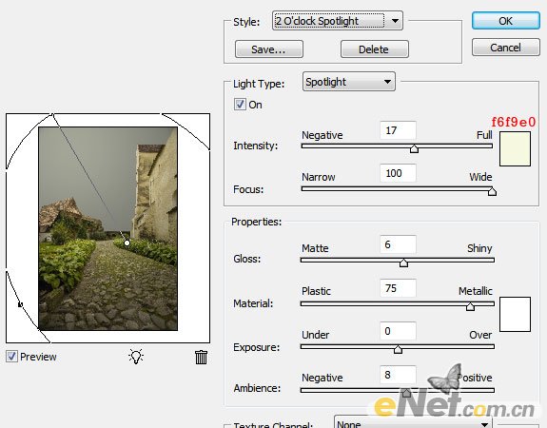Click the Focus slider thumb

click(492, 191)
